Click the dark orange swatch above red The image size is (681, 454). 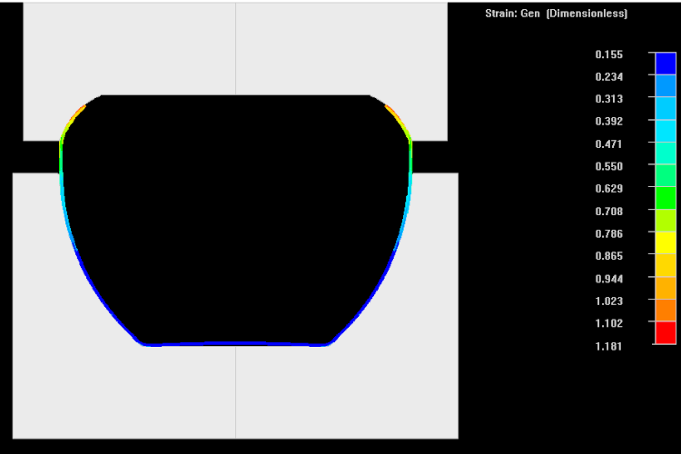pyautogui.click(x=666, y=311)
